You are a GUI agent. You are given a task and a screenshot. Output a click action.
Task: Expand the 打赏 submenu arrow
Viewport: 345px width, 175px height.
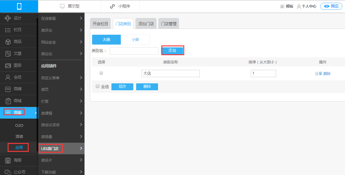(x=81, y=101)
